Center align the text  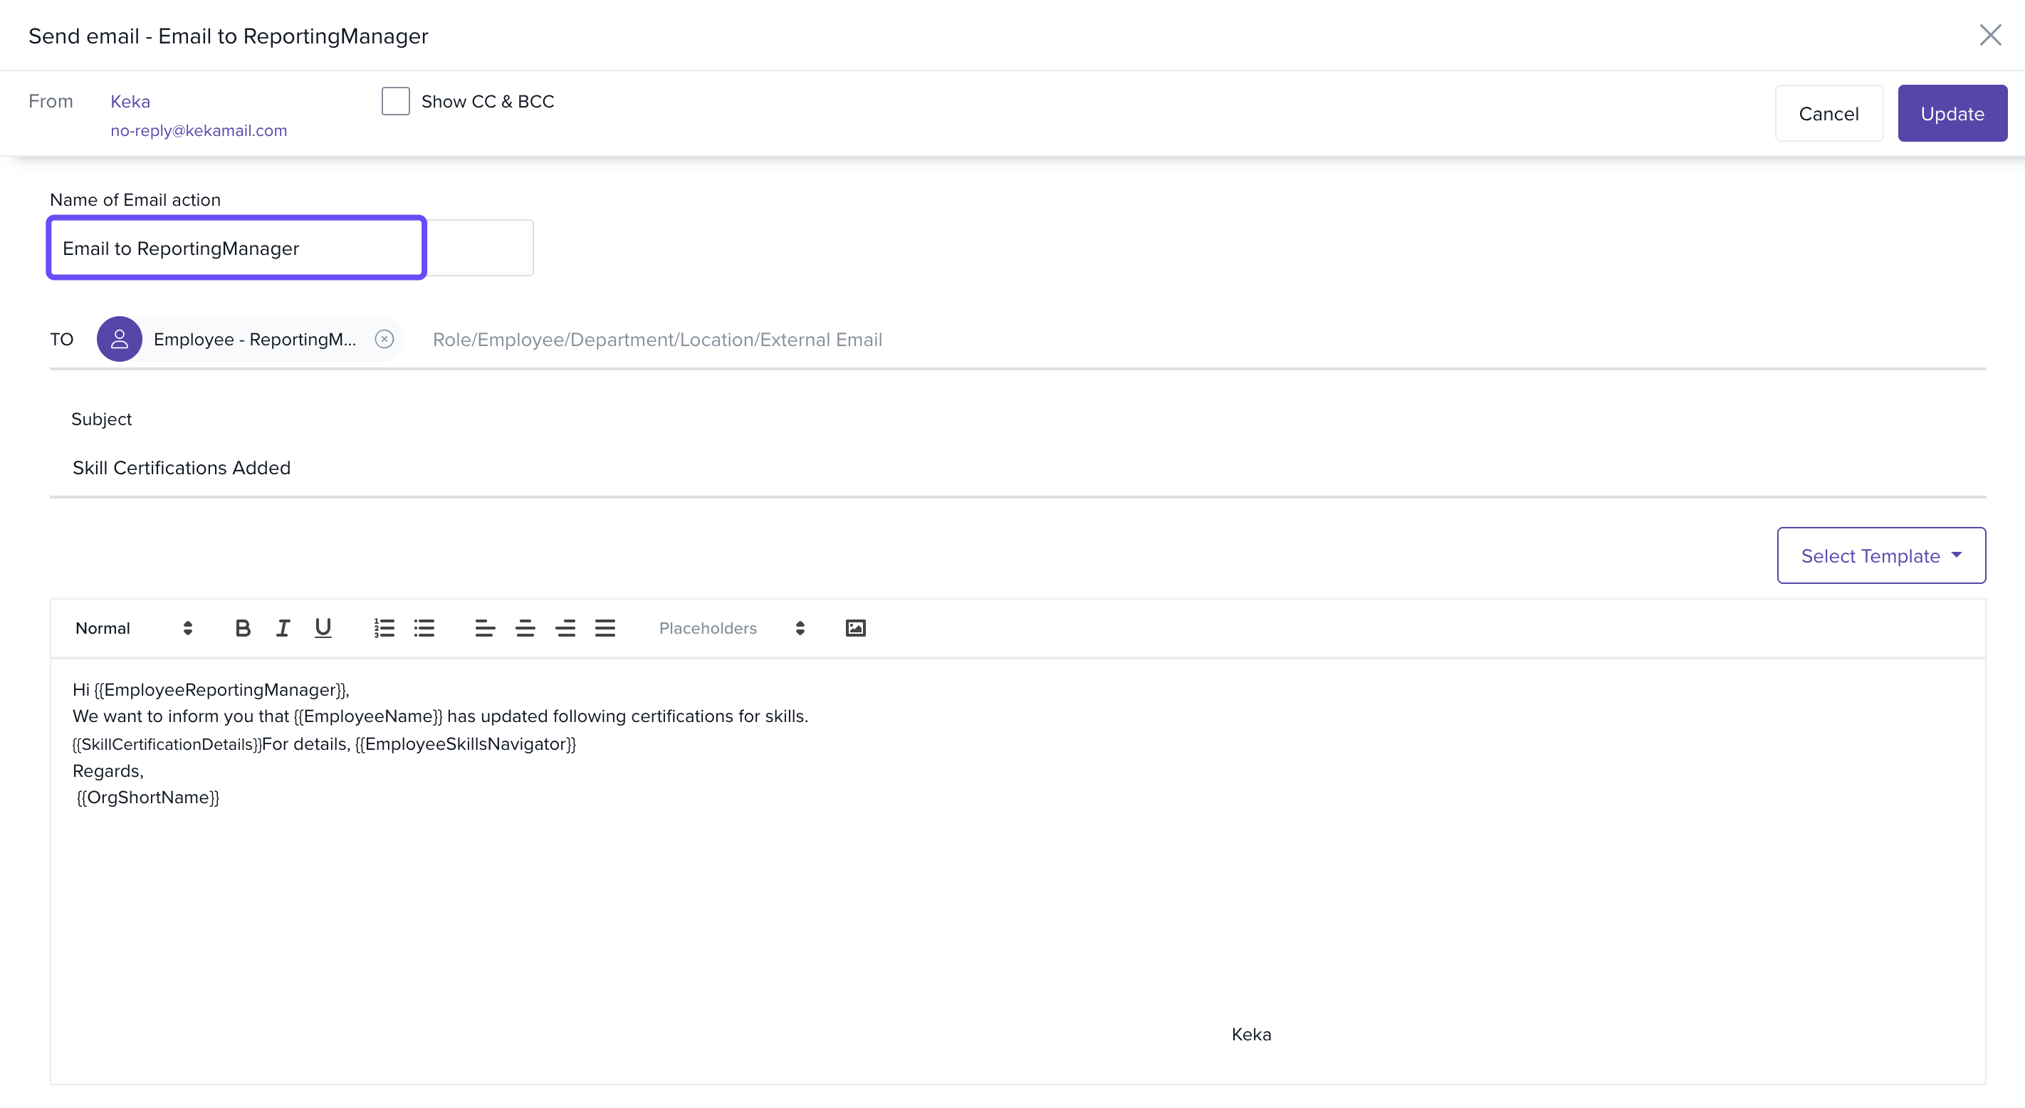524,627
